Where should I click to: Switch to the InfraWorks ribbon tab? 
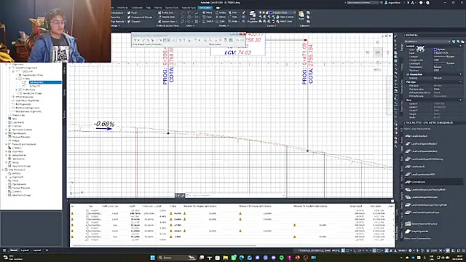[x=123, y=7]
